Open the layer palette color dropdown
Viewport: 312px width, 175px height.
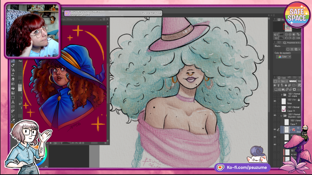(277, 81)
